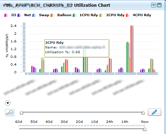Click the Utilization Chart title text
Screen dimensions: 166x134
pos(92,5)
